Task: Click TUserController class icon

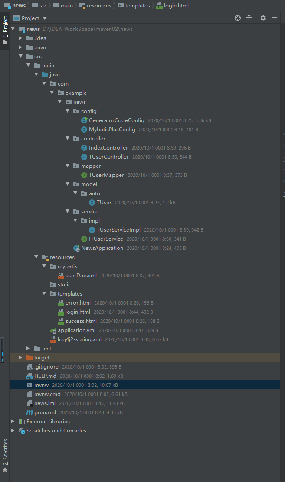Action: click(x=84, y=157)
